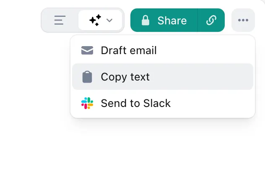Expand the chevron beside the sparkles icon
This screenshot has height=177, width=265.
(x=109, y=21)
